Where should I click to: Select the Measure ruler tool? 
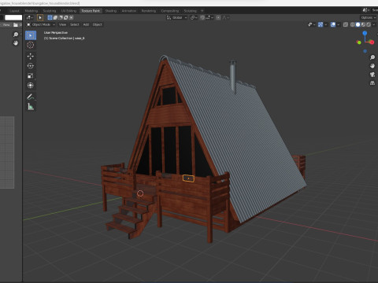coord(31,107)
